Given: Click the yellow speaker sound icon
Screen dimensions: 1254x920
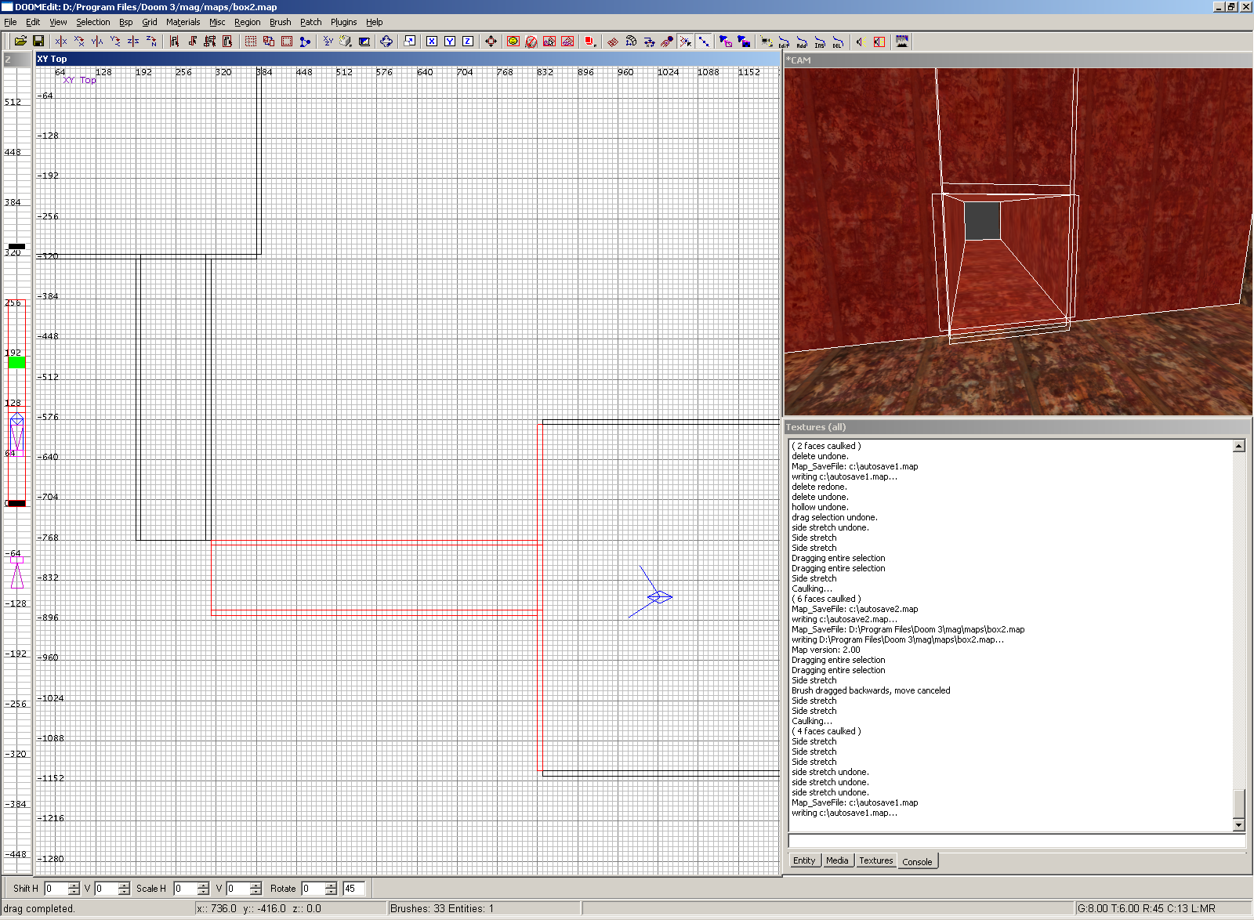Looking at the screenshot, I should point(861,42).
